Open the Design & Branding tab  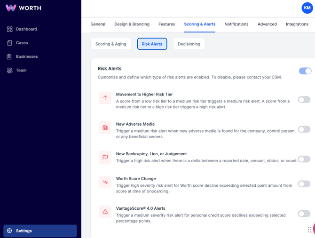[132, 24]
